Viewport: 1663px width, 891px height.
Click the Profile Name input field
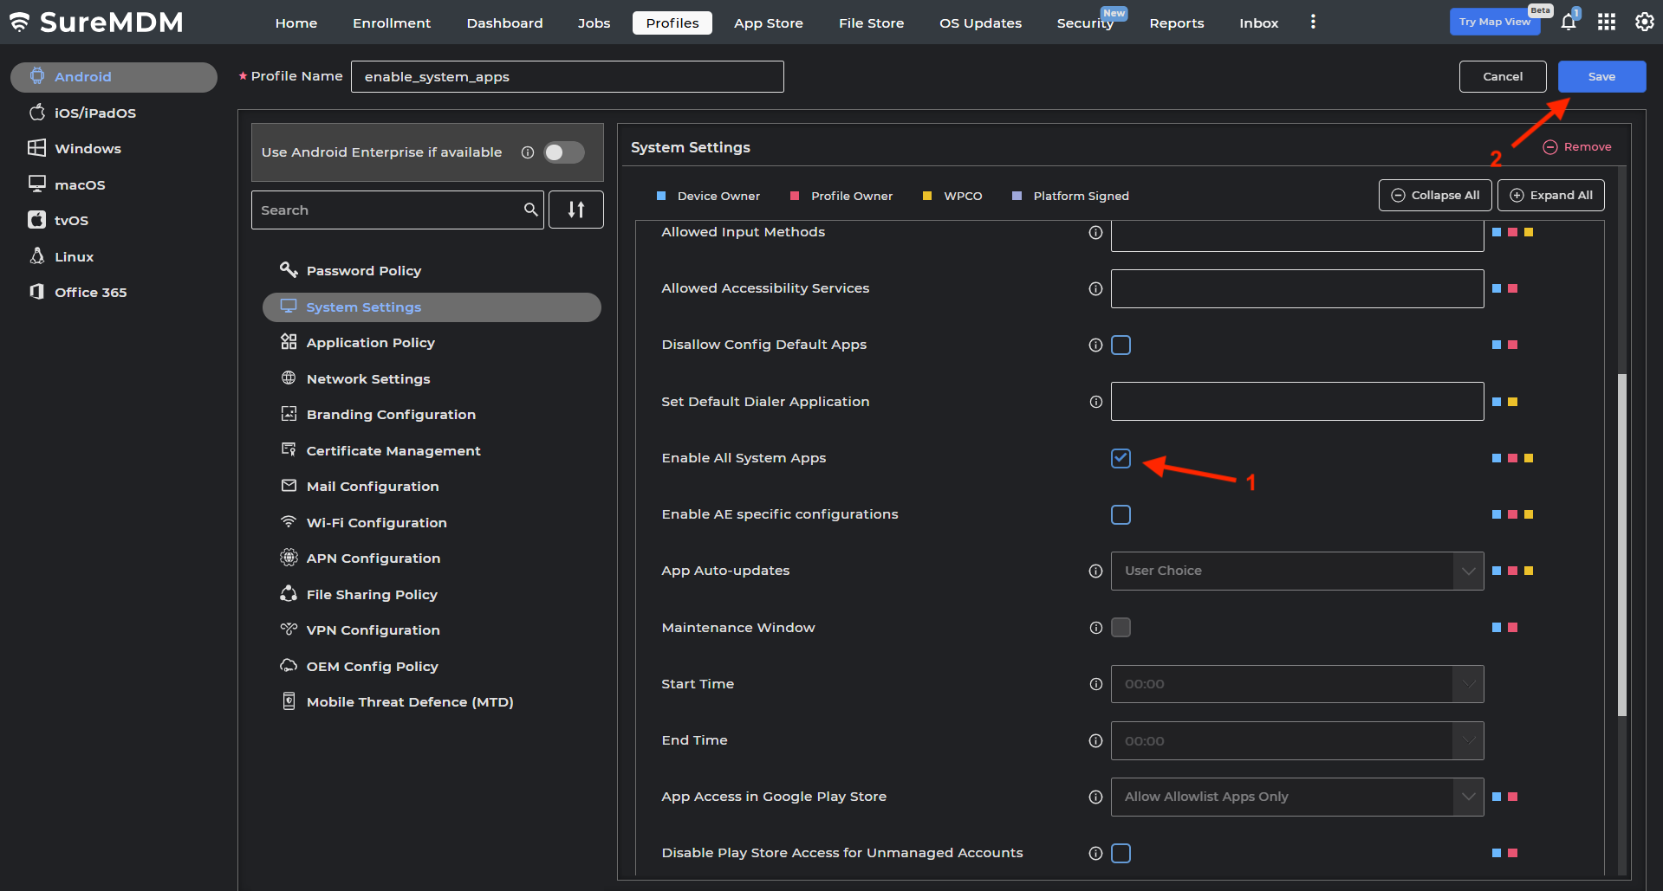(567, 76)
